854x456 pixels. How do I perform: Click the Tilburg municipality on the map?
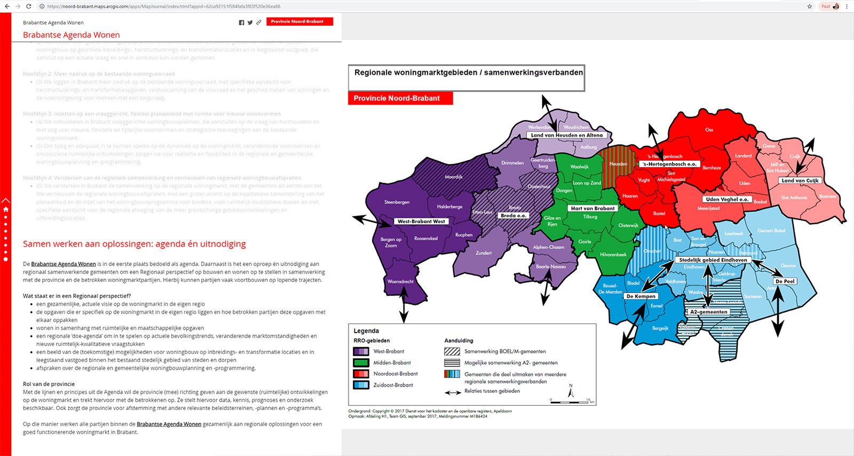point(590,217)
